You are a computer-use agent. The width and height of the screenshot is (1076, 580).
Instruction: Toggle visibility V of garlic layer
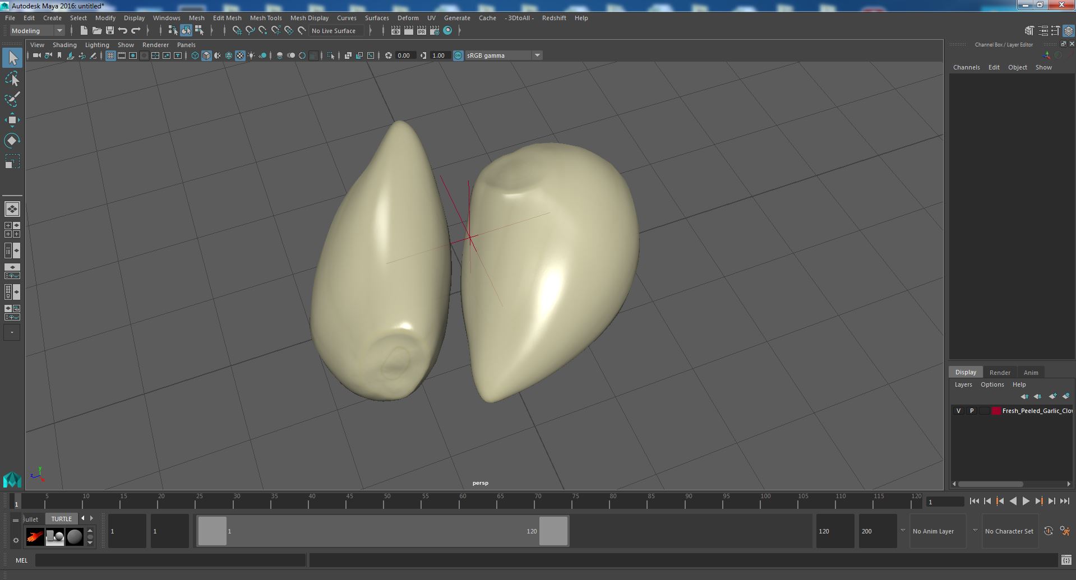(x=958, y=411)
